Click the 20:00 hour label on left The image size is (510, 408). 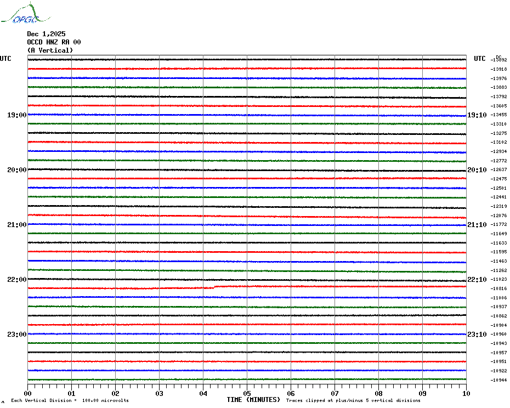pyautogui.click(x=16, y=170)
